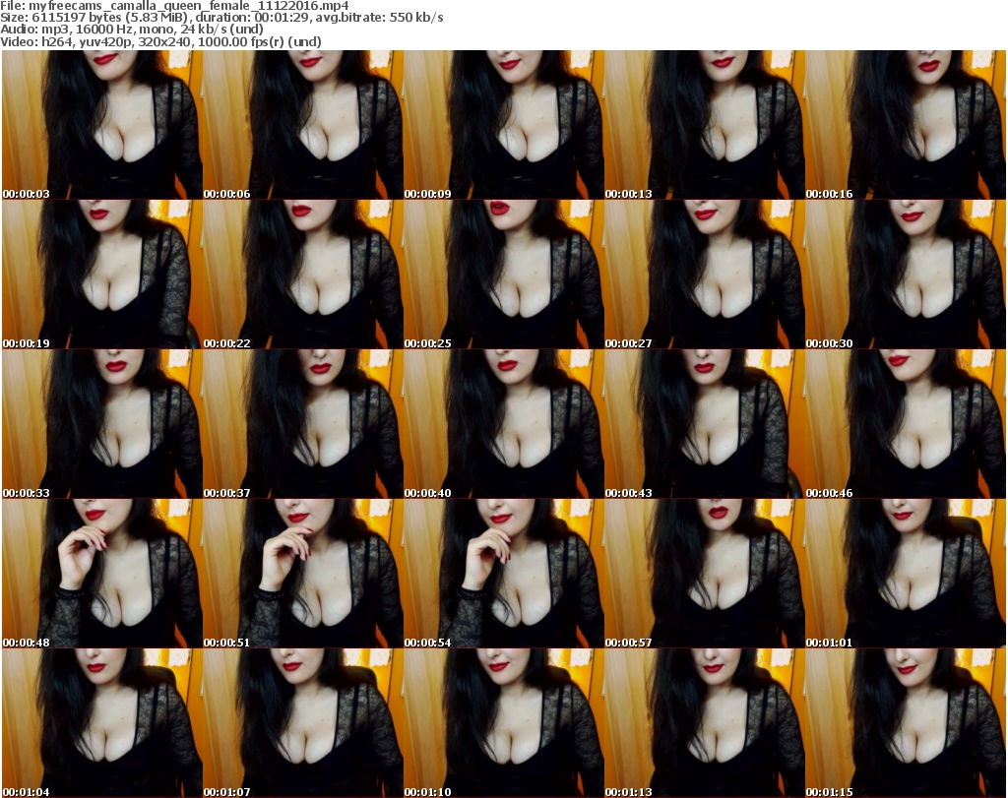Open the frame at 00:00:19

(102, 275)
